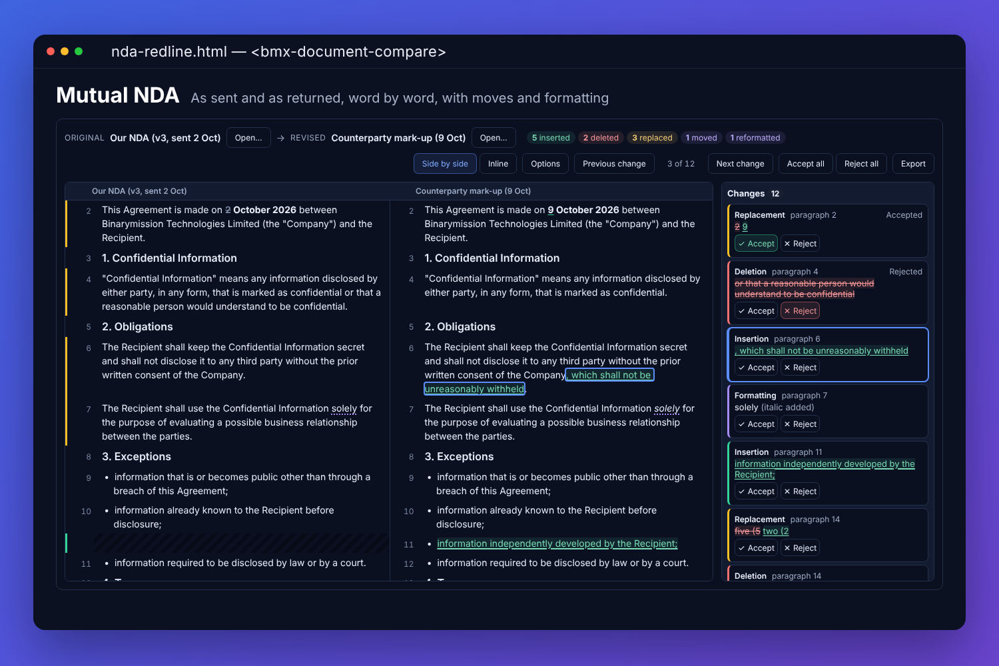
Task: Reject the paragraph 4 deletion
Action: click(x=800, y=311)
